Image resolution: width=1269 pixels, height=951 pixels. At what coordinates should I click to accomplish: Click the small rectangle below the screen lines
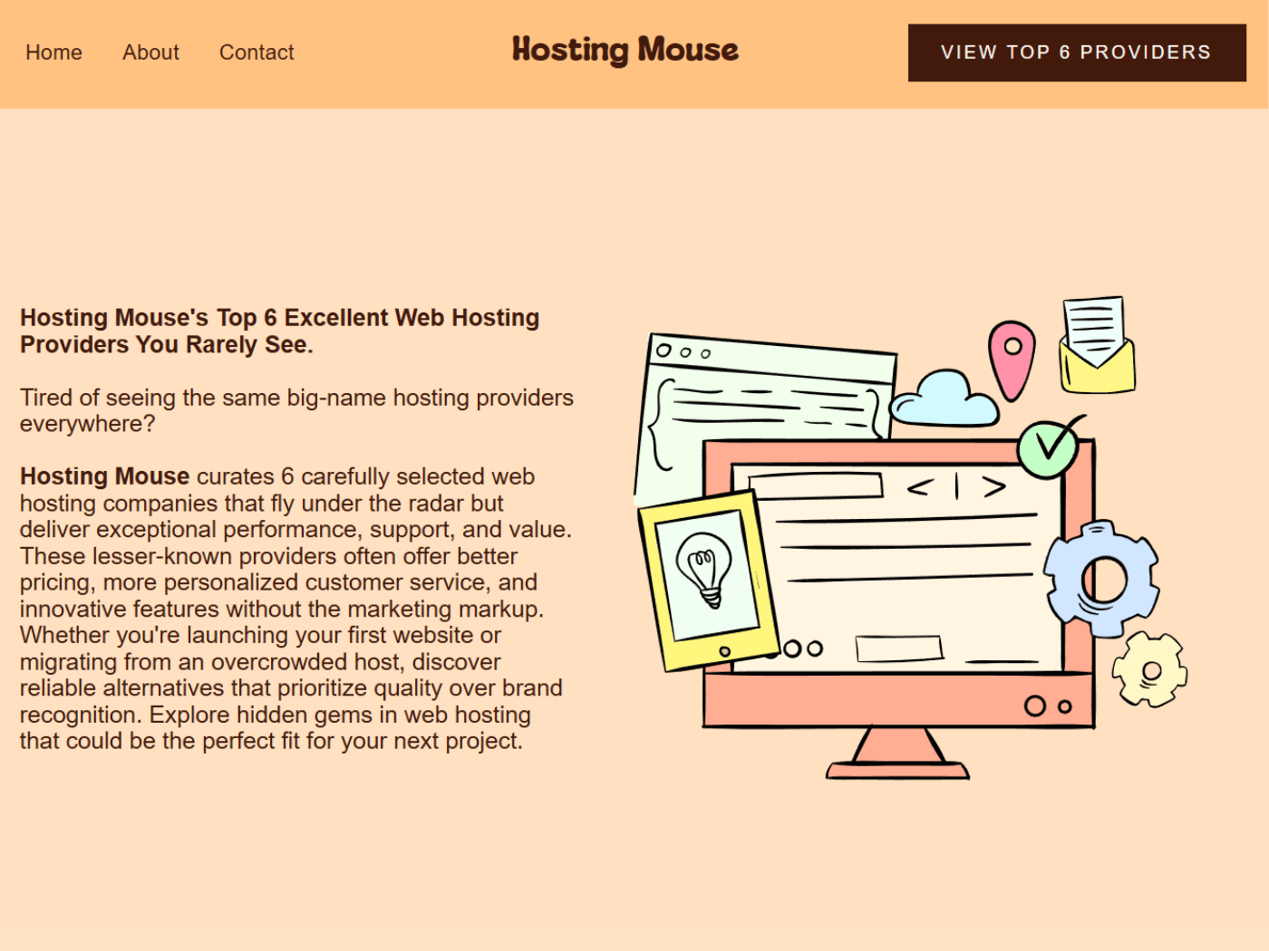coord(897,648)
